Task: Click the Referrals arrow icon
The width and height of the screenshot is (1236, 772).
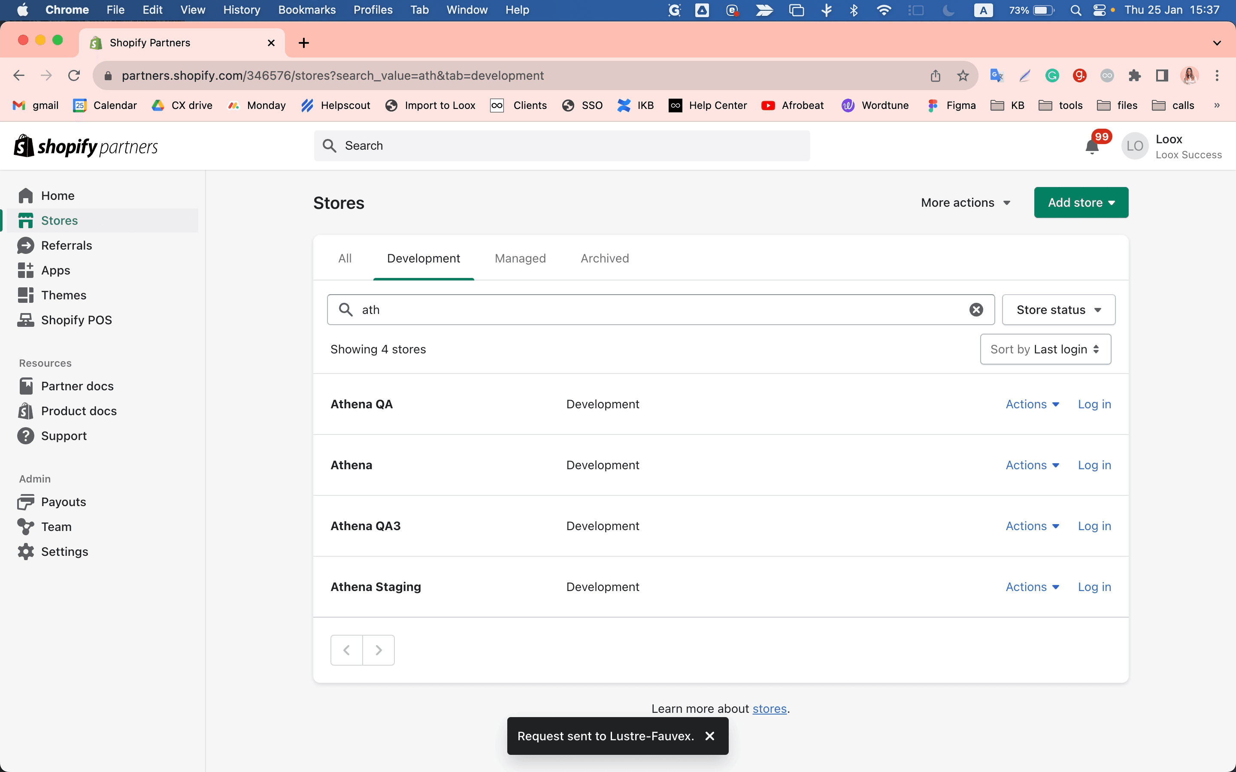Action: (x=26, y=246)
